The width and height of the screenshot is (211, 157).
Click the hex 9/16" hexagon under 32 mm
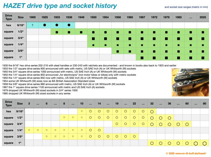click(x=152, y=111)
